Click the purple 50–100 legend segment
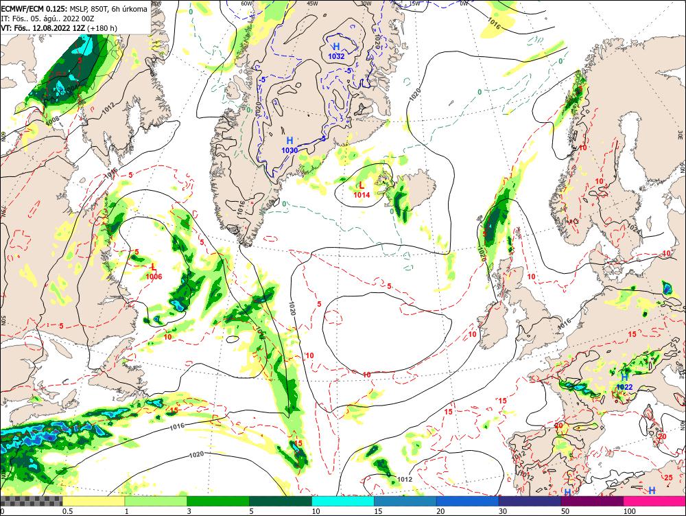The image size is (686, 516). pos(593,501)
